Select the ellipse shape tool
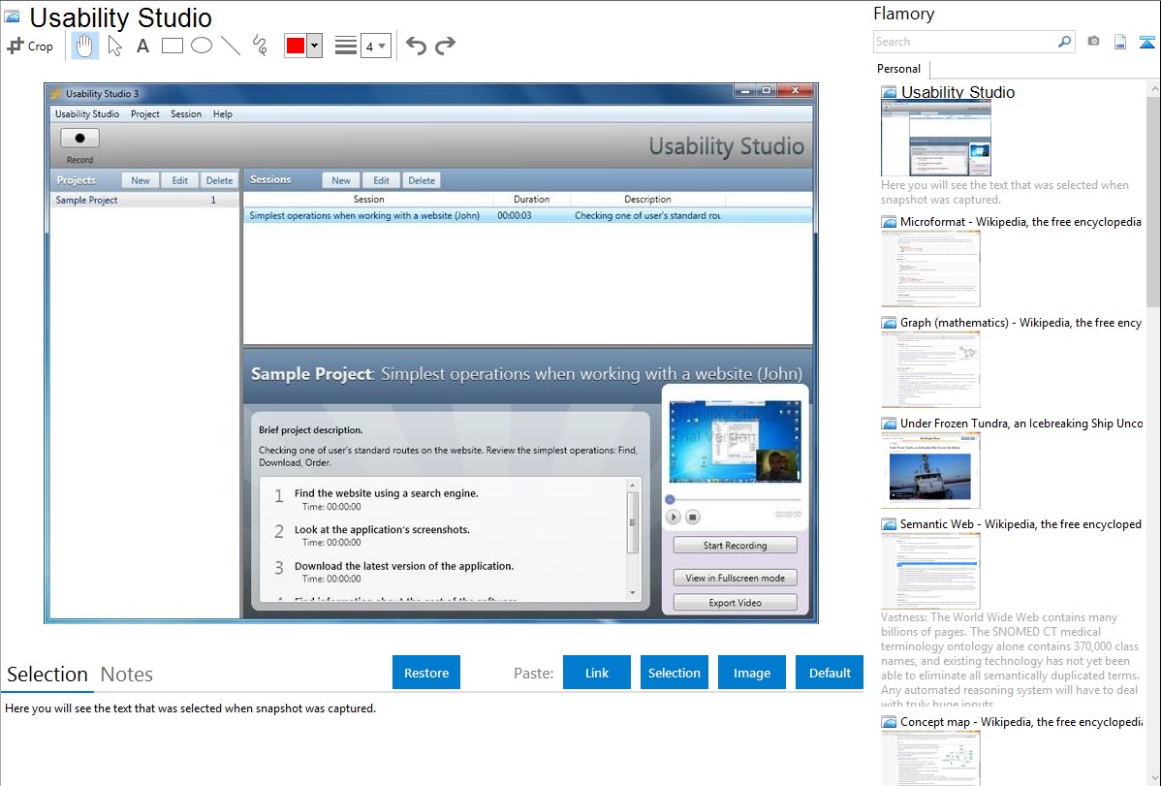 (x=202, y=46)
